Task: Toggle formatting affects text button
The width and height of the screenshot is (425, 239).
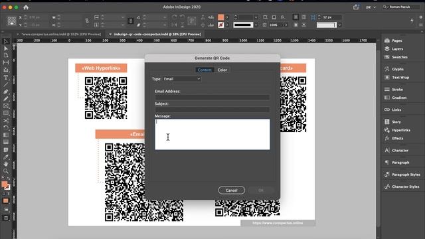Action: click(x=9, y=194)
